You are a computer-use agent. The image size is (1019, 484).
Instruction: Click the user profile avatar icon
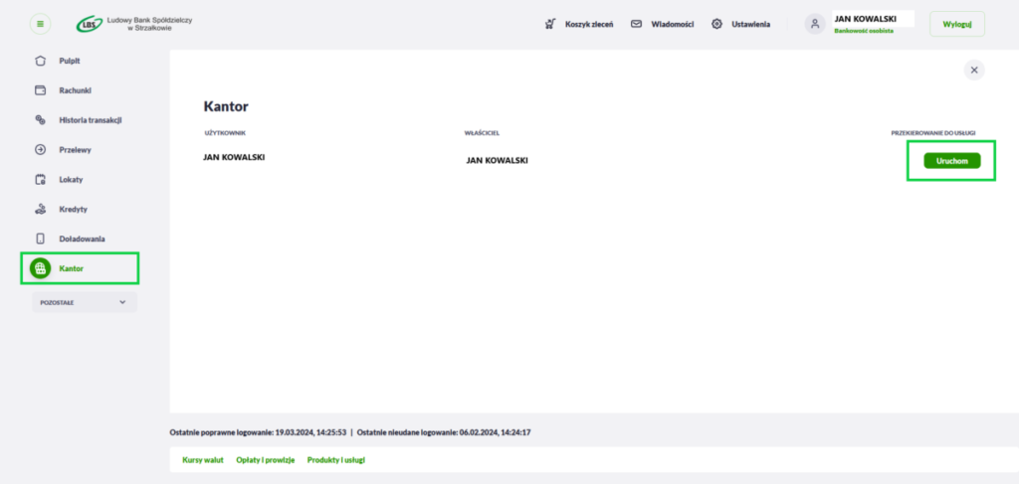tap(815, 24)
